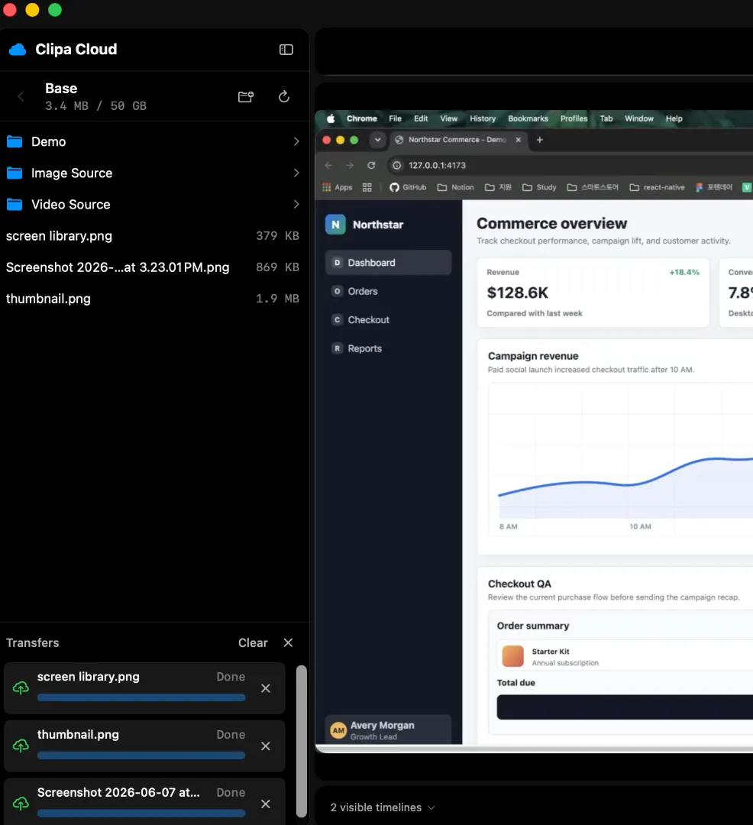
Task: Click the Chrome back arrow
Action: pyautogui.click(x=328, y=166)
